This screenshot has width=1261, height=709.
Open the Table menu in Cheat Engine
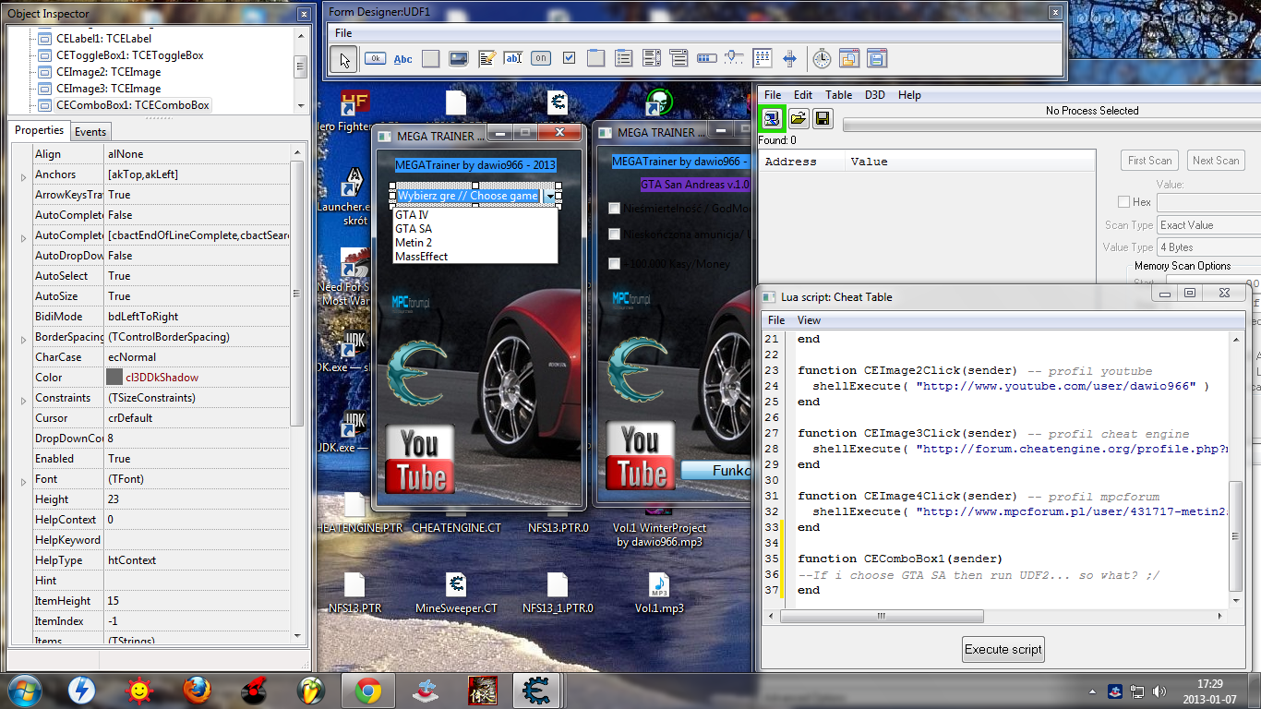click(x=838, y=95)
